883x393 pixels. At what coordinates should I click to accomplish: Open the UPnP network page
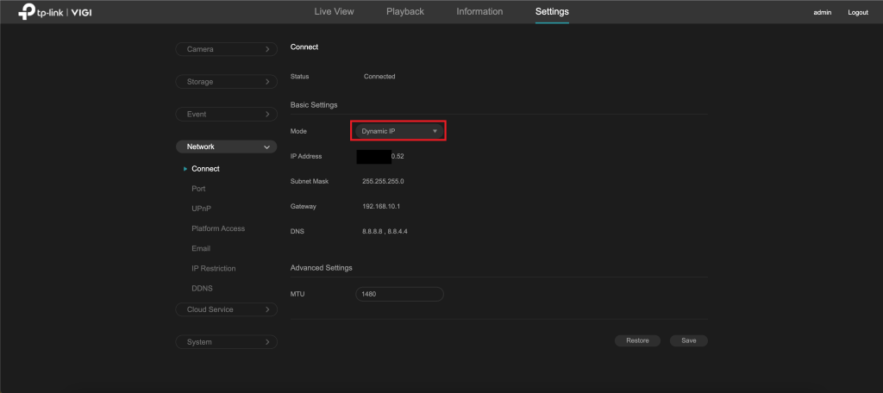pos(202,209)
